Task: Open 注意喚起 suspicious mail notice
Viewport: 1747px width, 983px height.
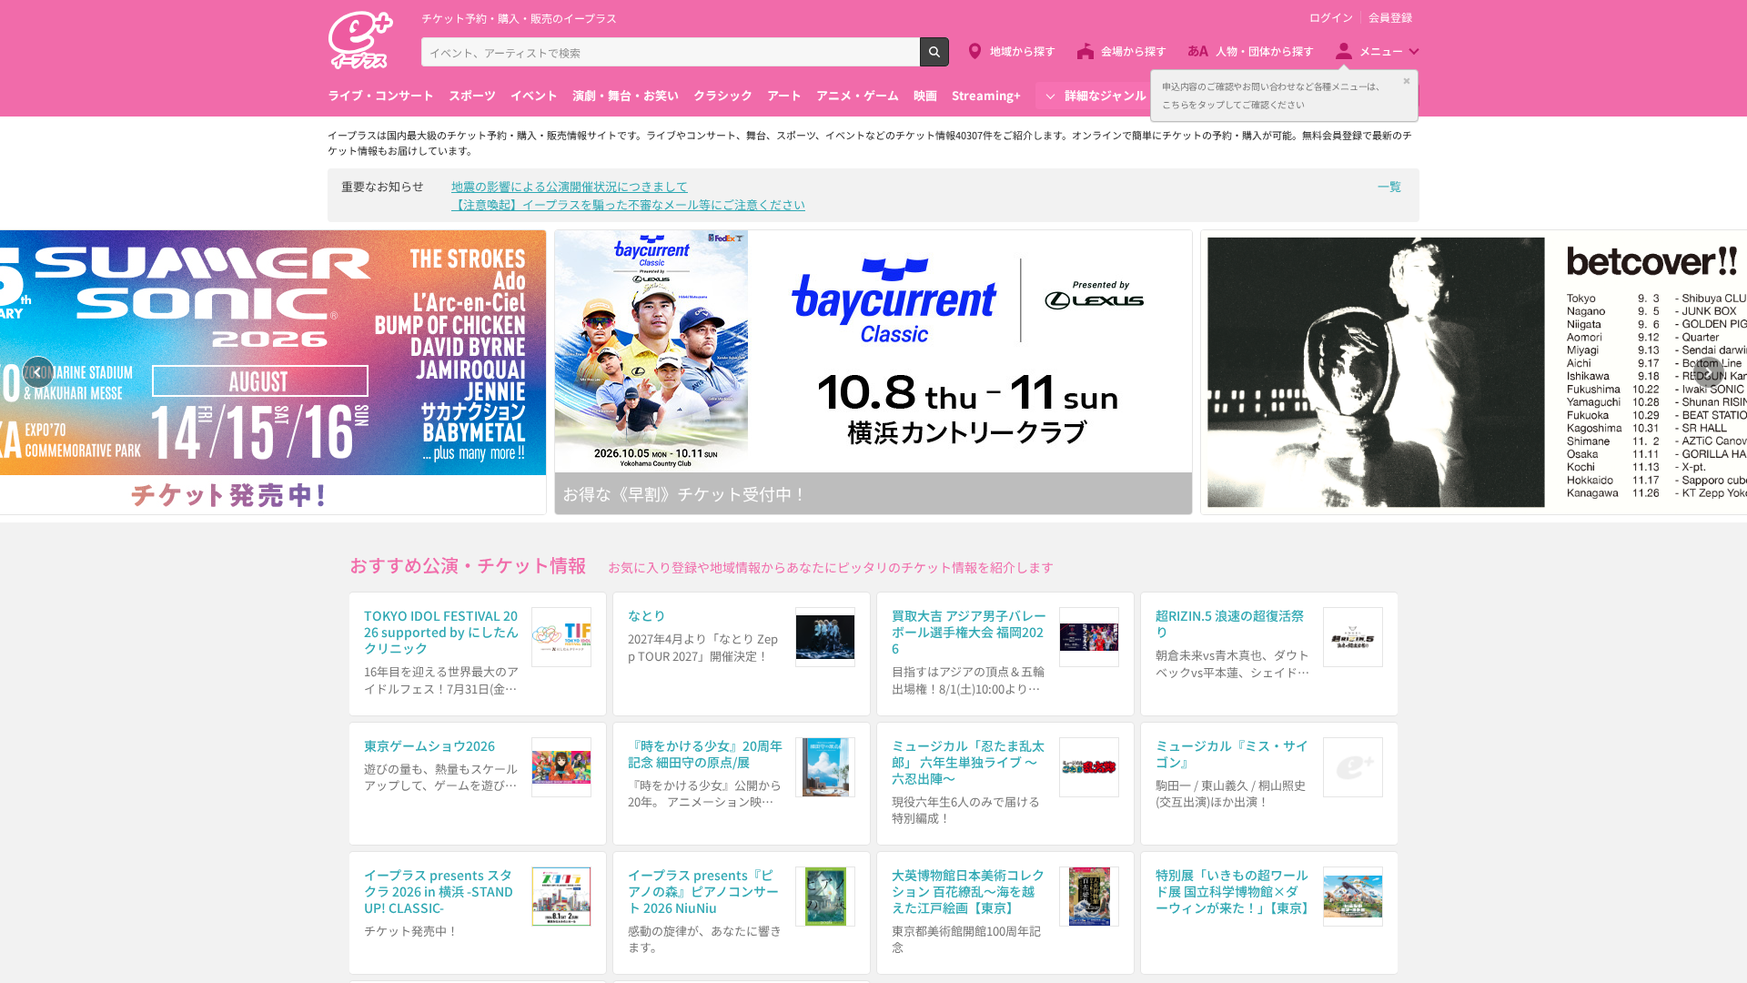Action: click(x=628, y=205)
